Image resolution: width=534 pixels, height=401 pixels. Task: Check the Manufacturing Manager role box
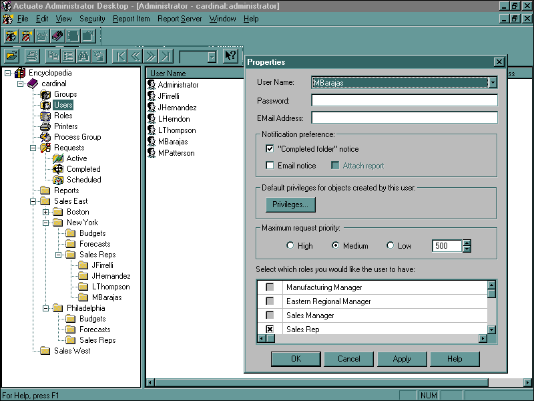tap(270, 287)
